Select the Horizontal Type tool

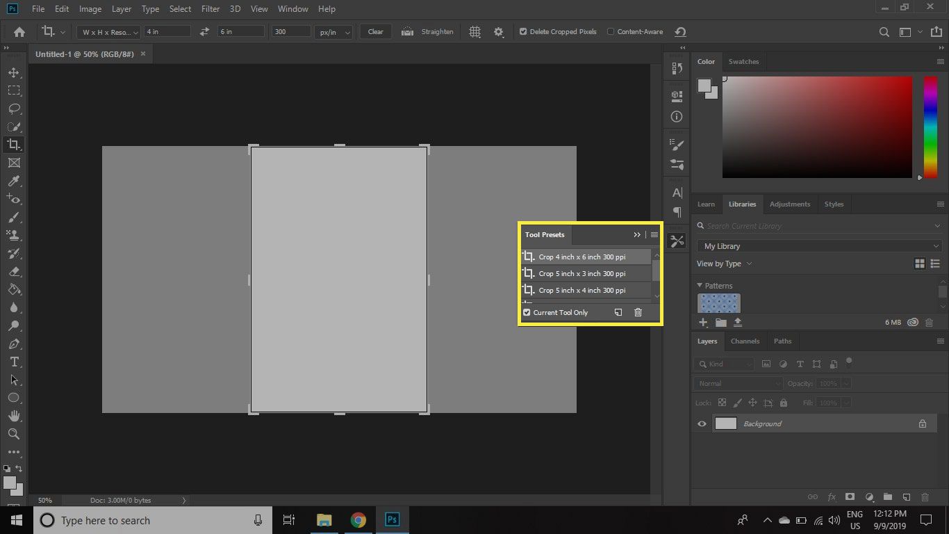(13, 362)
